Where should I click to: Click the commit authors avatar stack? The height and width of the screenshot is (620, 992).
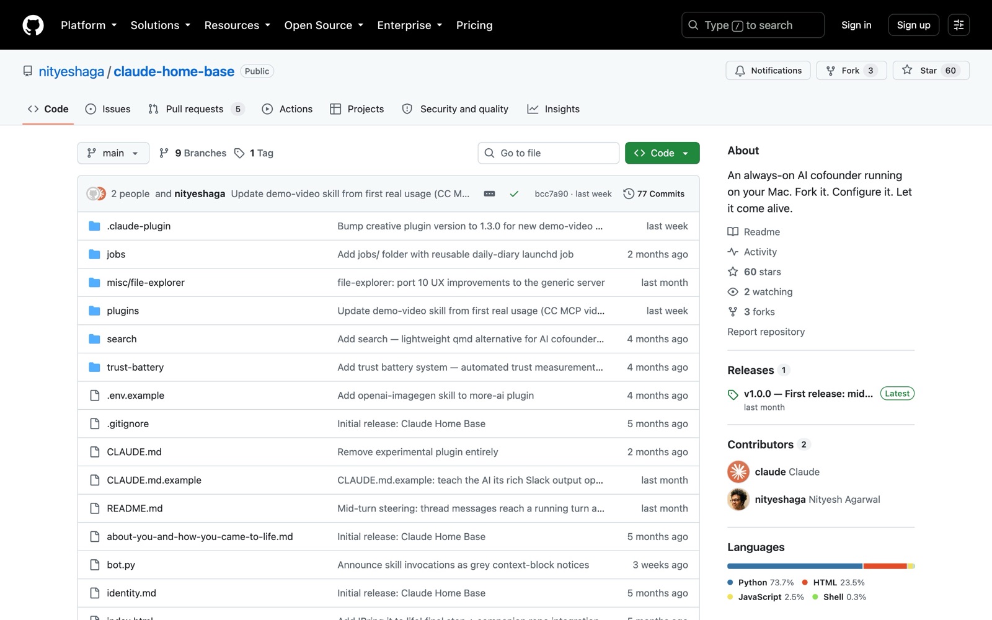pos(96,193)
